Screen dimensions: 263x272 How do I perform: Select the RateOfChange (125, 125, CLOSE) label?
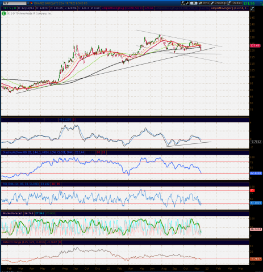[24, 242]
